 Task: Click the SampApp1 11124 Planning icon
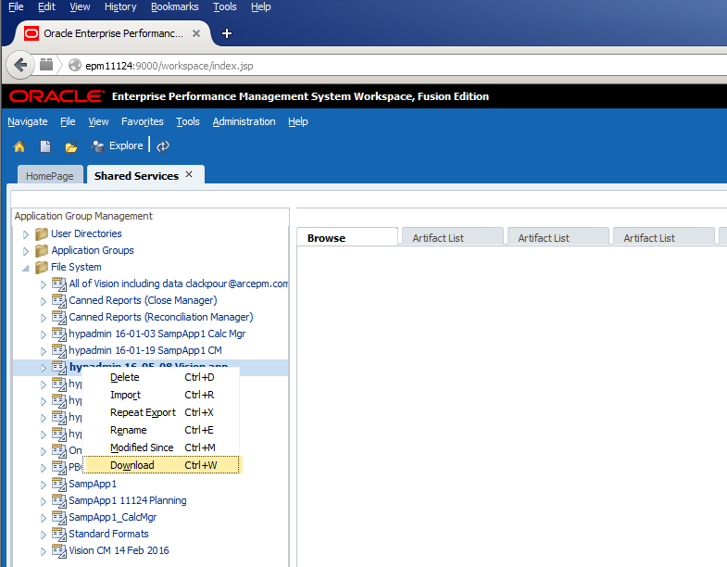(x=59, y=500)
